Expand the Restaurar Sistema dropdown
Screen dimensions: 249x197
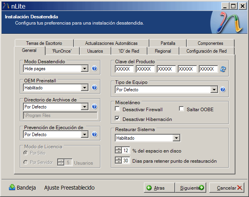point(176,138)
